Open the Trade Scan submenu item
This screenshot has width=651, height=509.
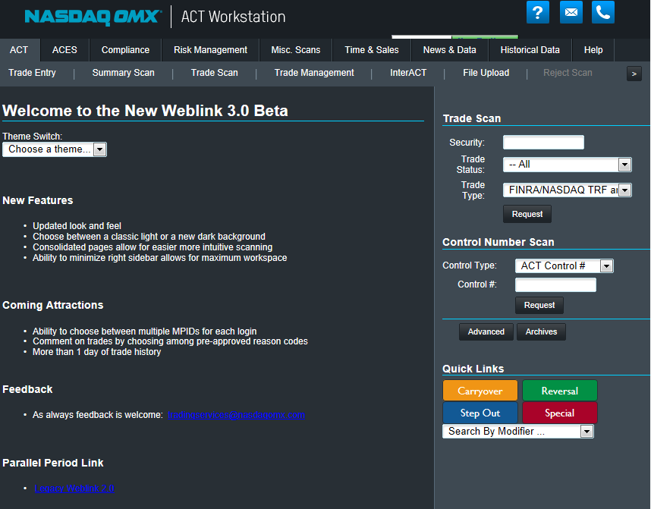pos(215,73)
